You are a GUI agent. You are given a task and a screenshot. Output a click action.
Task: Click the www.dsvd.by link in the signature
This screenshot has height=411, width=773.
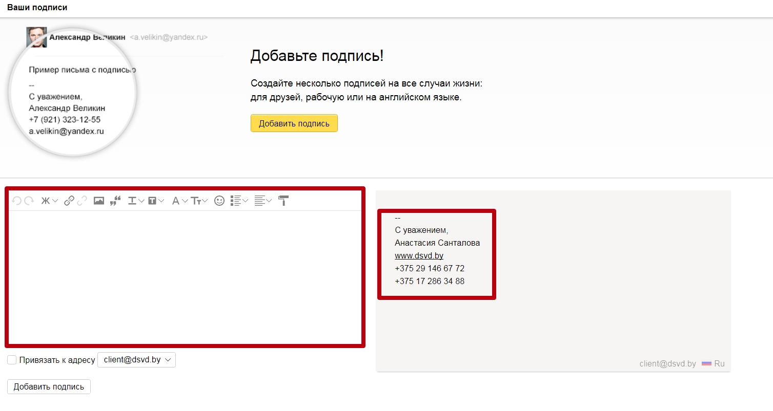(x=419, y=255)
